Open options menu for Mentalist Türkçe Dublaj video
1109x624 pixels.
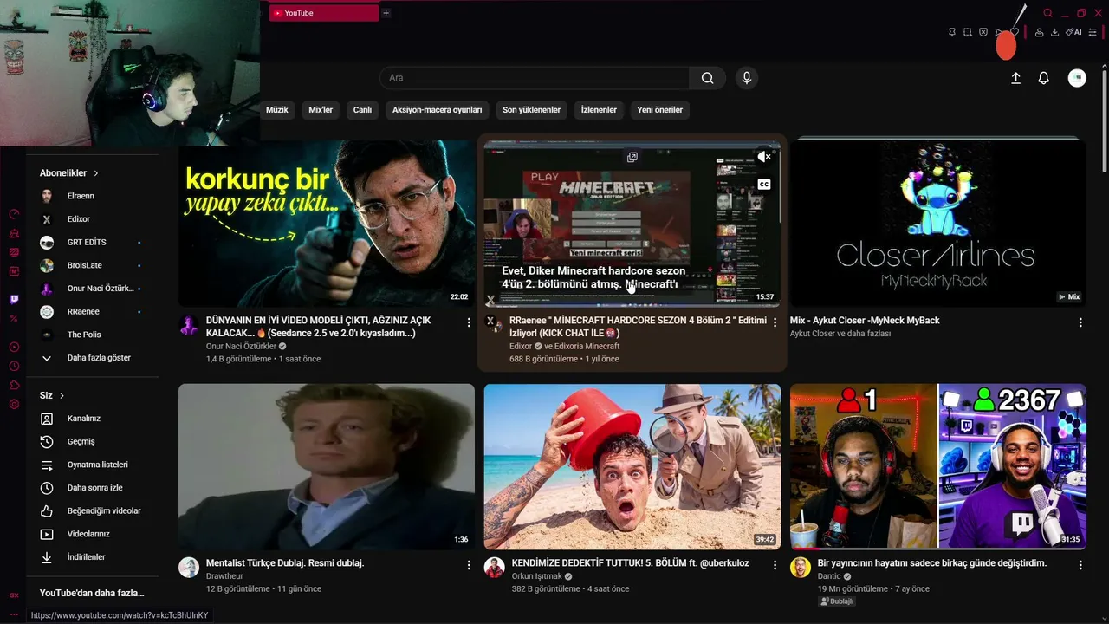[469, 565]
